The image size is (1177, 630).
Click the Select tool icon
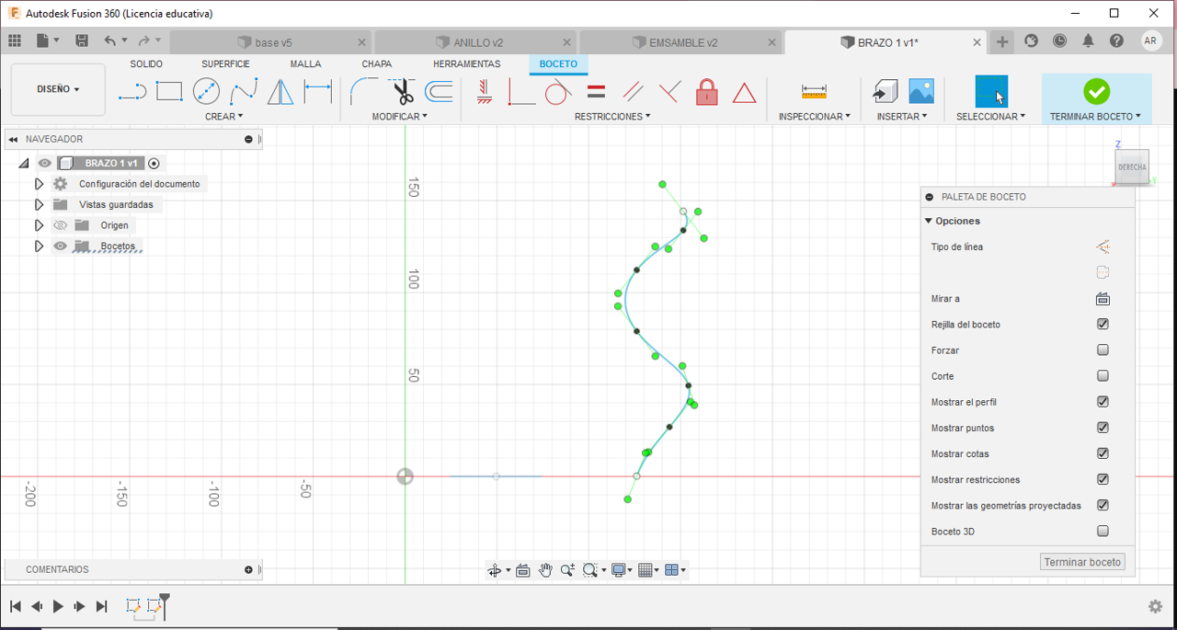click(991, 92)
